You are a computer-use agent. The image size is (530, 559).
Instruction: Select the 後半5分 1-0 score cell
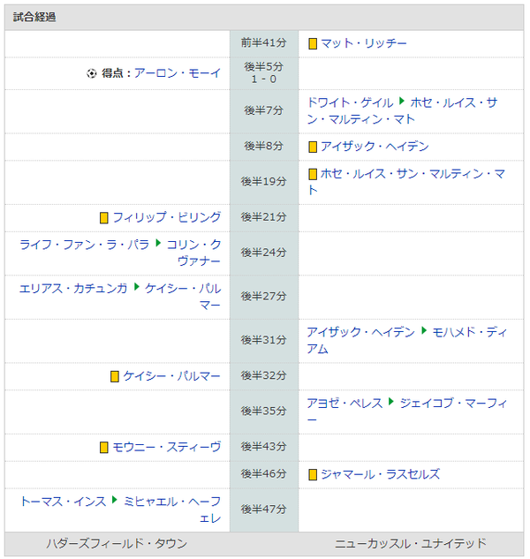(x=264, y=73)
